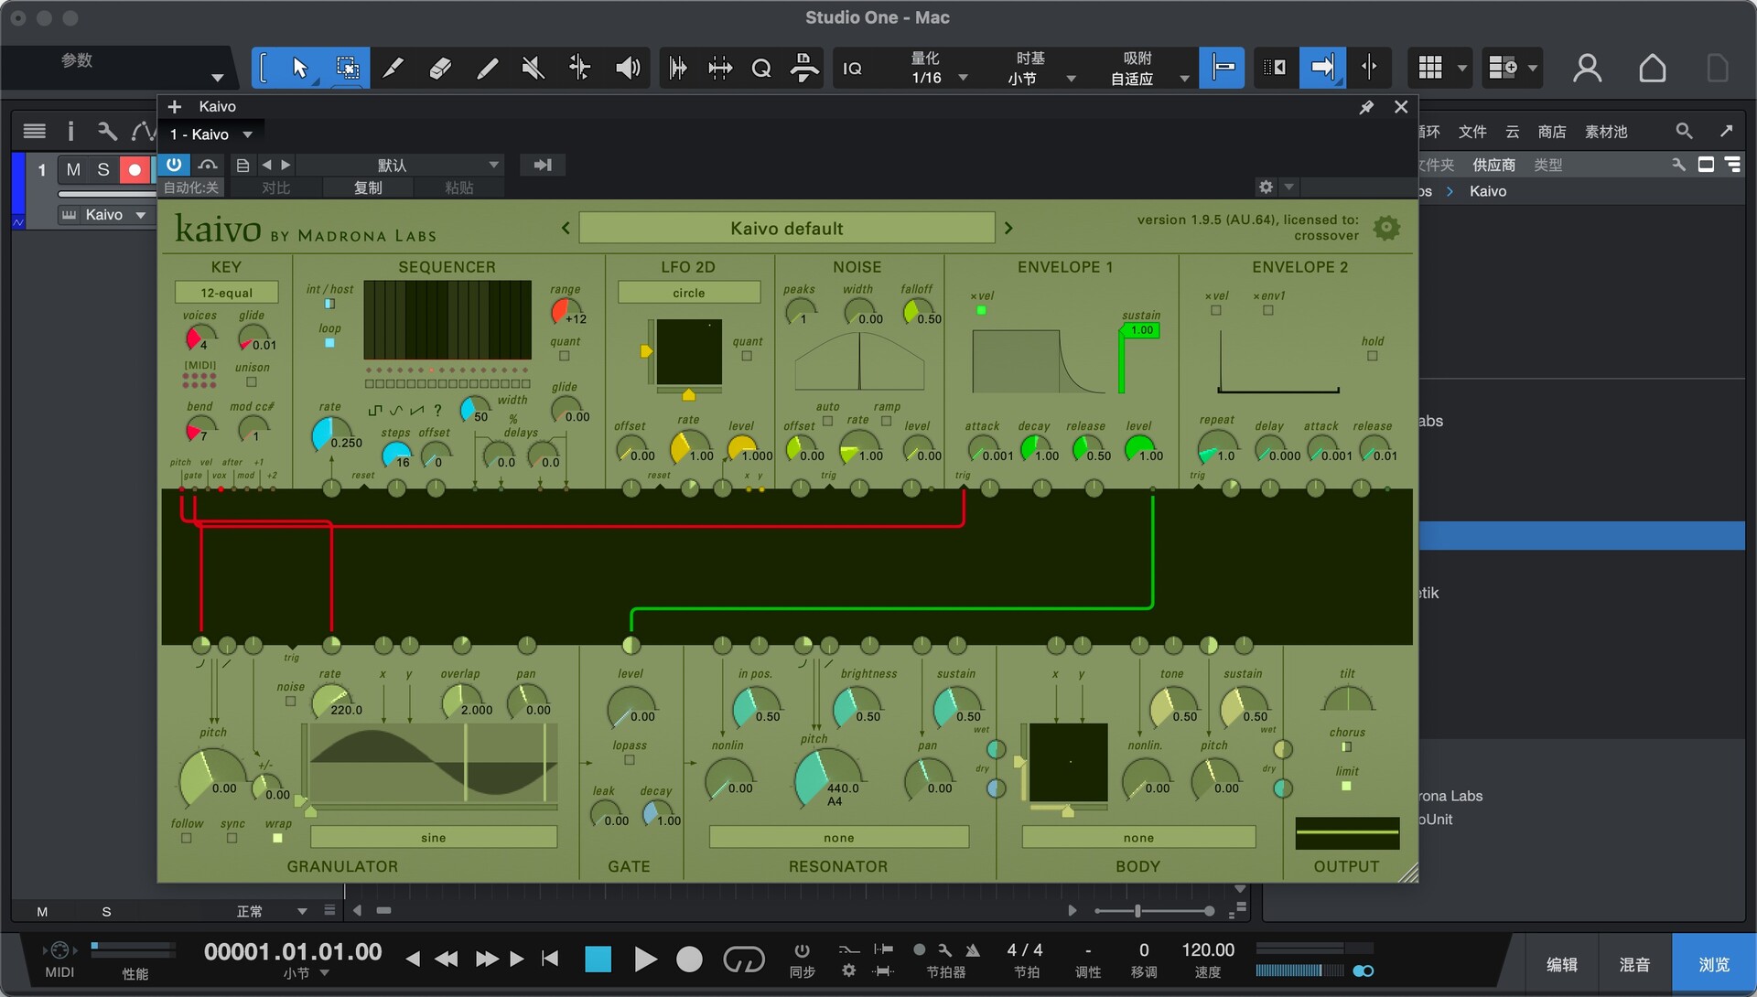Viewport: 1757px width, 997px height.
Task: Click Copy button in plugin header
Action: coord(368,188)
